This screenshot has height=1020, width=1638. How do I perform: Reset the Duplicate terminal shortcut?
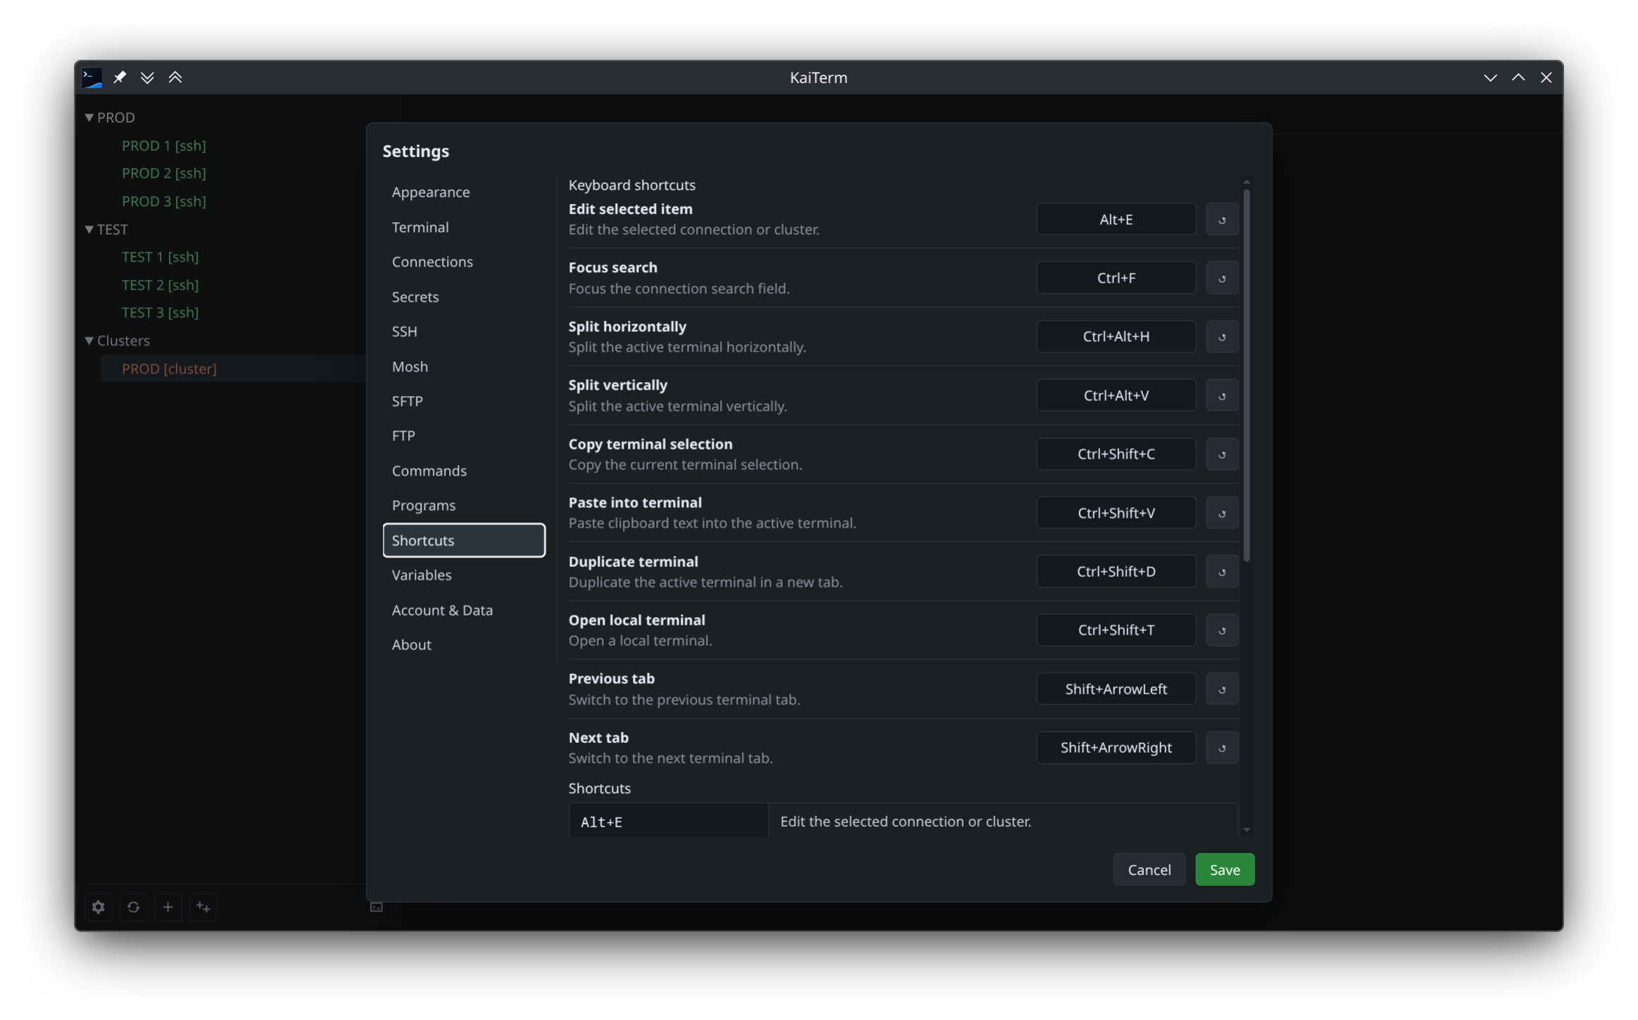click(x=1222, y=571)
